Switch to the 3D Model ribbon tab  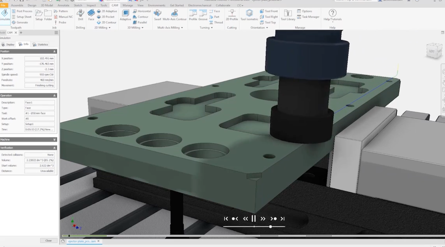(x=47, y=6)
